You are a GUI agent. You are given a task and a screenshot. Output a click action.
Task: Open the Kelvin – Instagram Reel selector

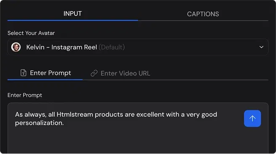coord(138,47)
